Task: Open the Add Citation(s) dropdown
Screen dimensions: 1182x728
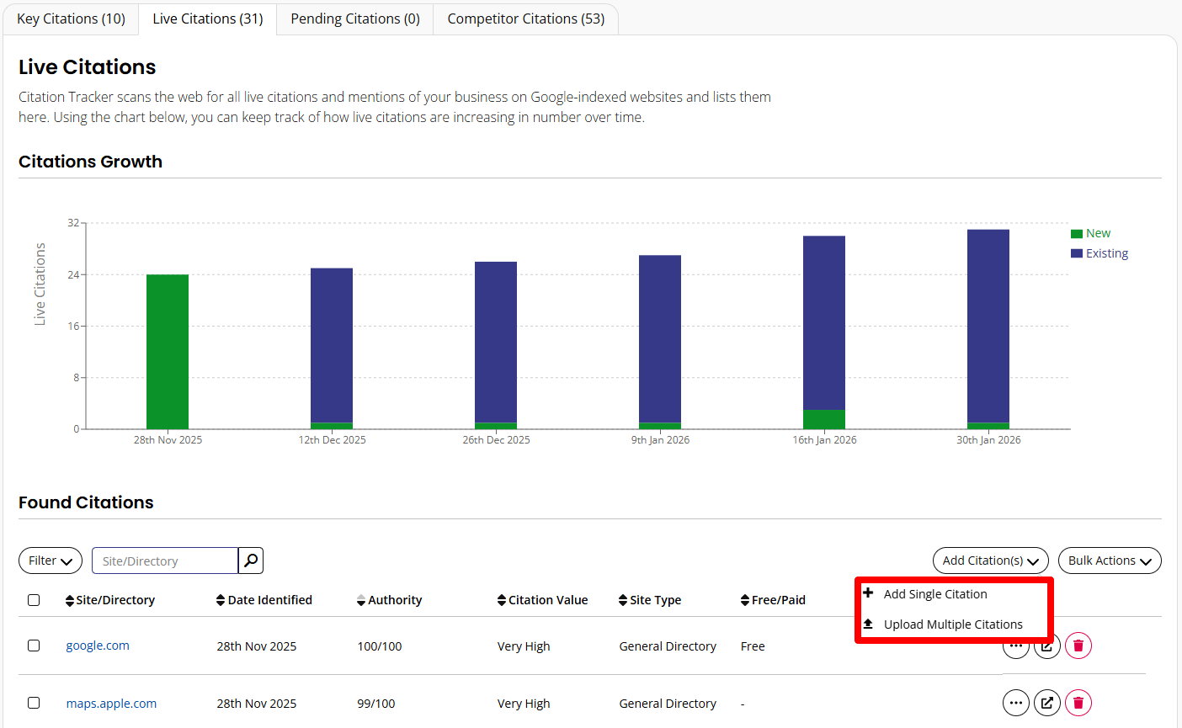Action: click(x=990, y=561)
